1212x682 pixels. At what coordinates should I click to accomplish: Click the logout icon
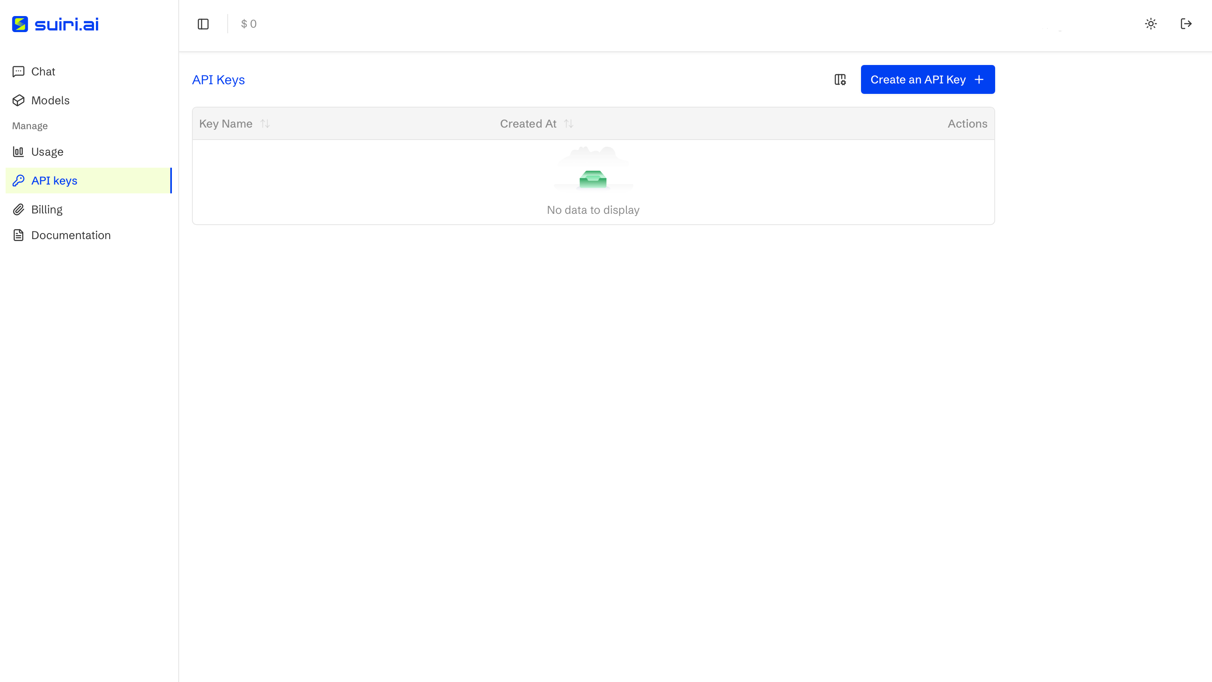(x=1186, y=24)
